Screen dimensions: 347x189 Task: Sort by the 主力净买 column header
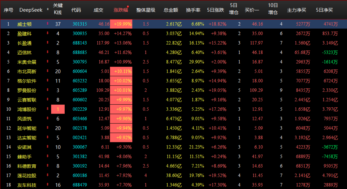(x=297, y=10)
